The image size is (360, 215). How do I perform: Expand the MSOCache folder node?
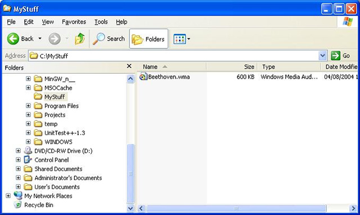[x=28, y=88]
